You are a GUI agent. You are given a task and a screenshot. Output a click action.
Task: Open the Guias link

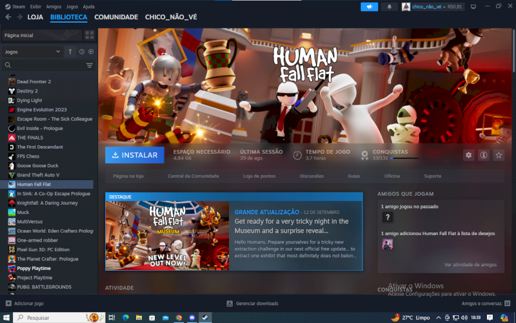353,176
